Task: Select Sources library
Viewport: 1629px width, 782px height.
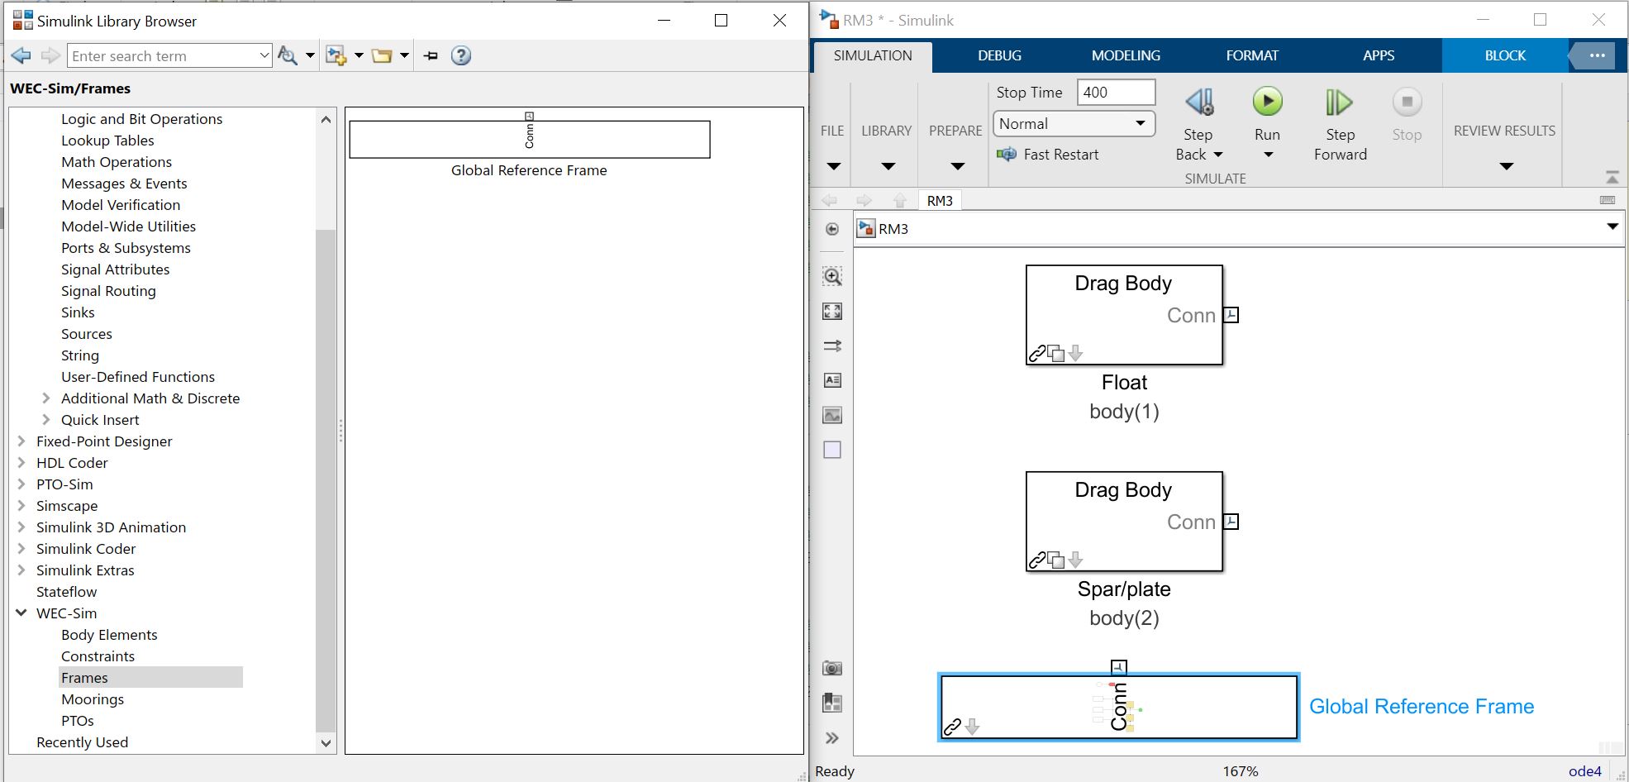Action: [86, 334]
